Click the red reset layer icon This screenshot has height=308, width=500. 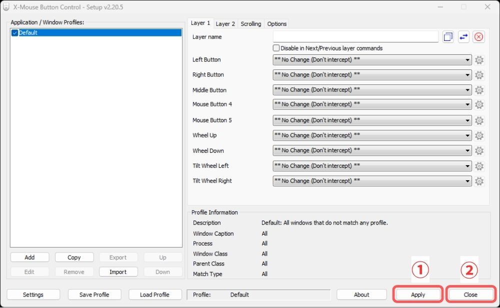pos(478,37)
